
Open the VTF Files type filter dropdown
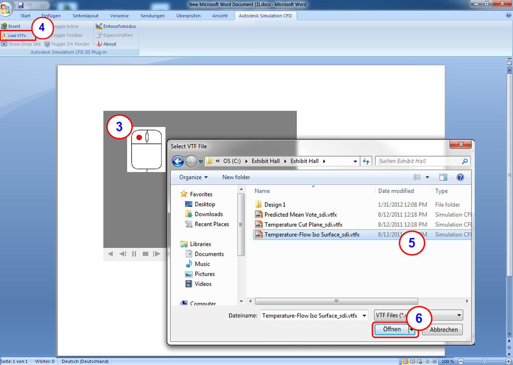[459, 316]
